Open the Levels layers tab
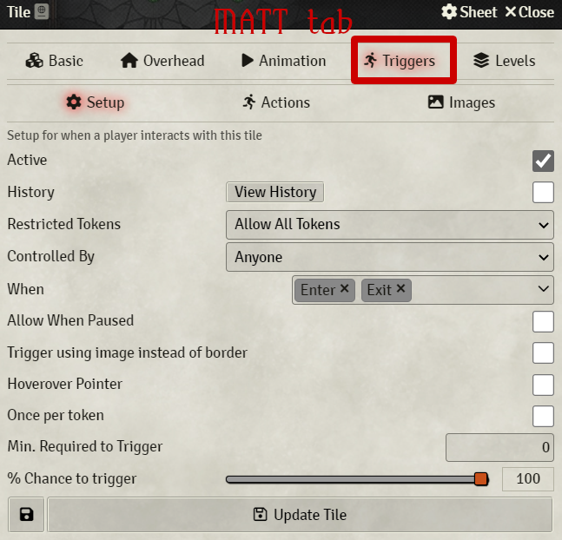This screenshot has height=540, width=562. (x=504, y=61)
